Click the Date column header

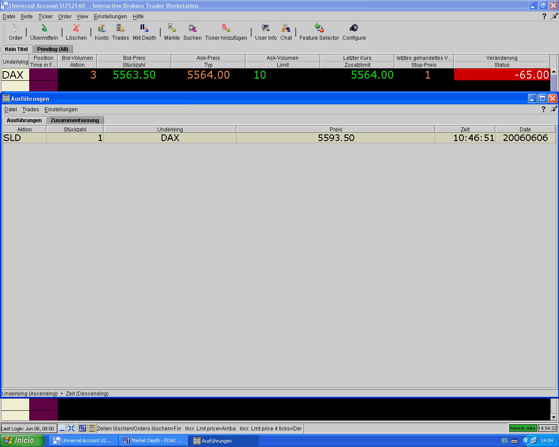525,130
